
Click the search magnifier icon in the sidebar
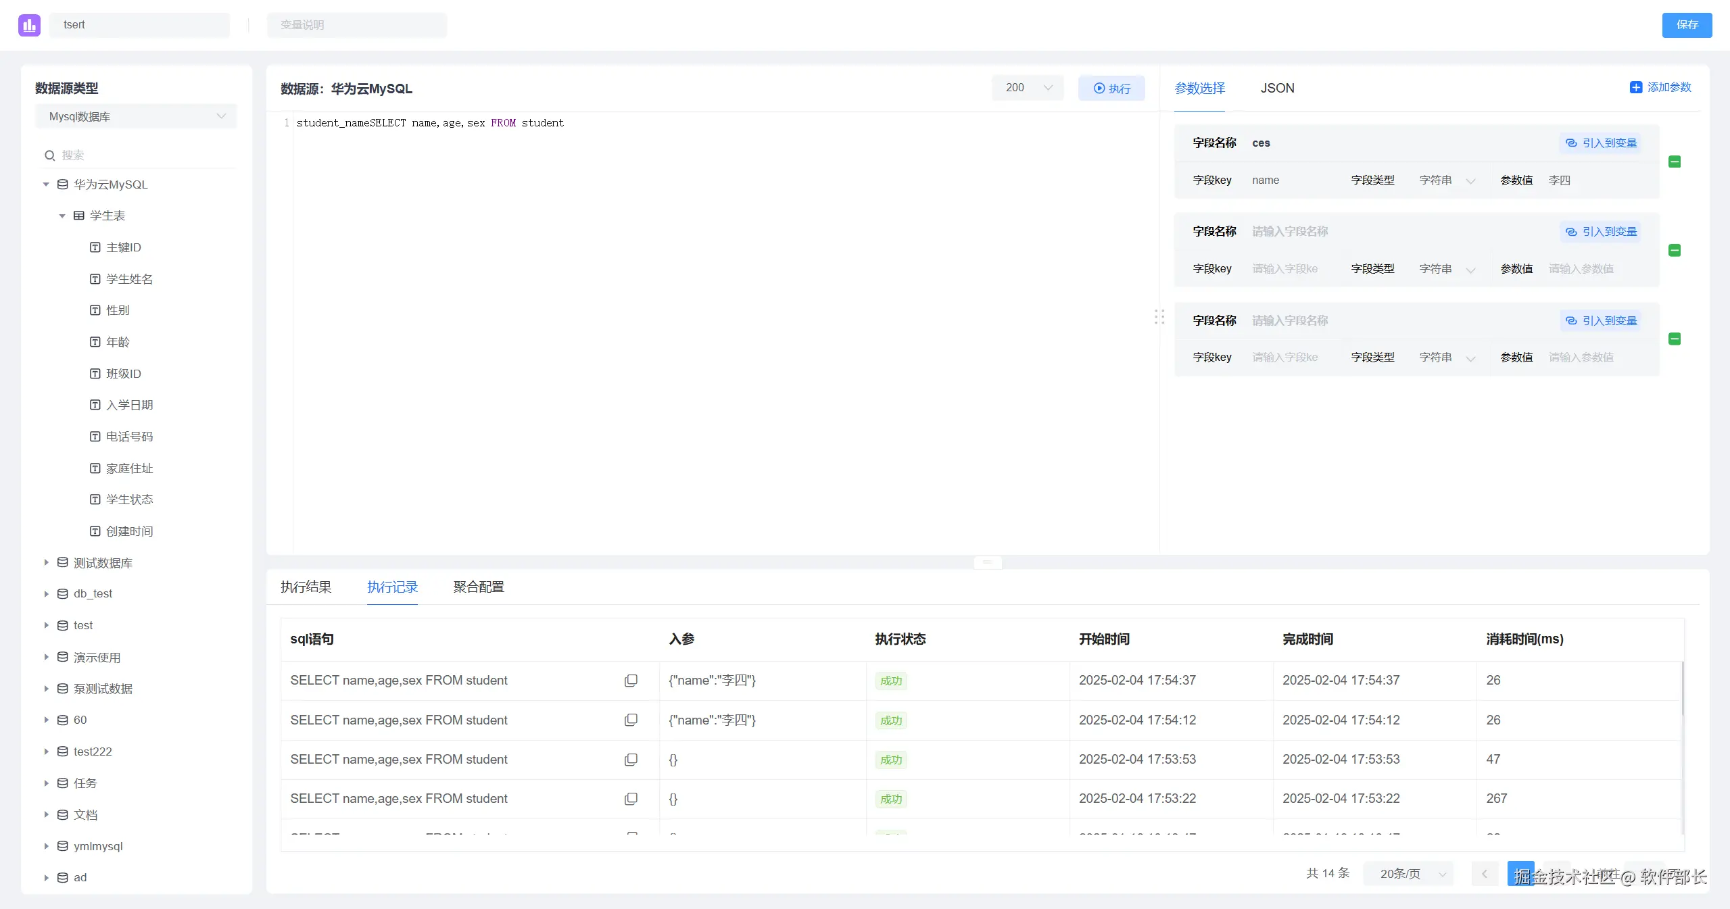(x=50, y=155)
